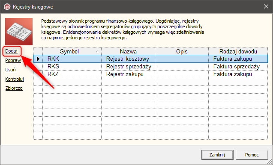Click the red registry book icon

[19, 32]
